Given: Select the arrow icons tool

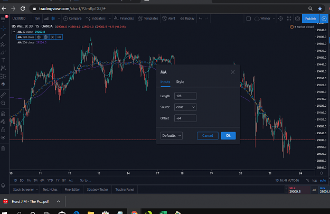Looking at the screenshot, I should 3,84.
